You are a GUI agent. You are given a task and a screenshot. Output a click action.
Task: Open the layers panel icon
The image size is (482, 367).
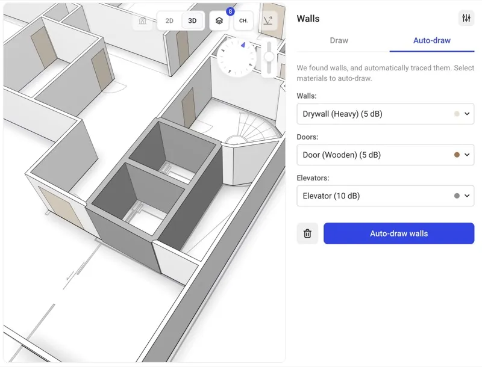coord(219,20)
